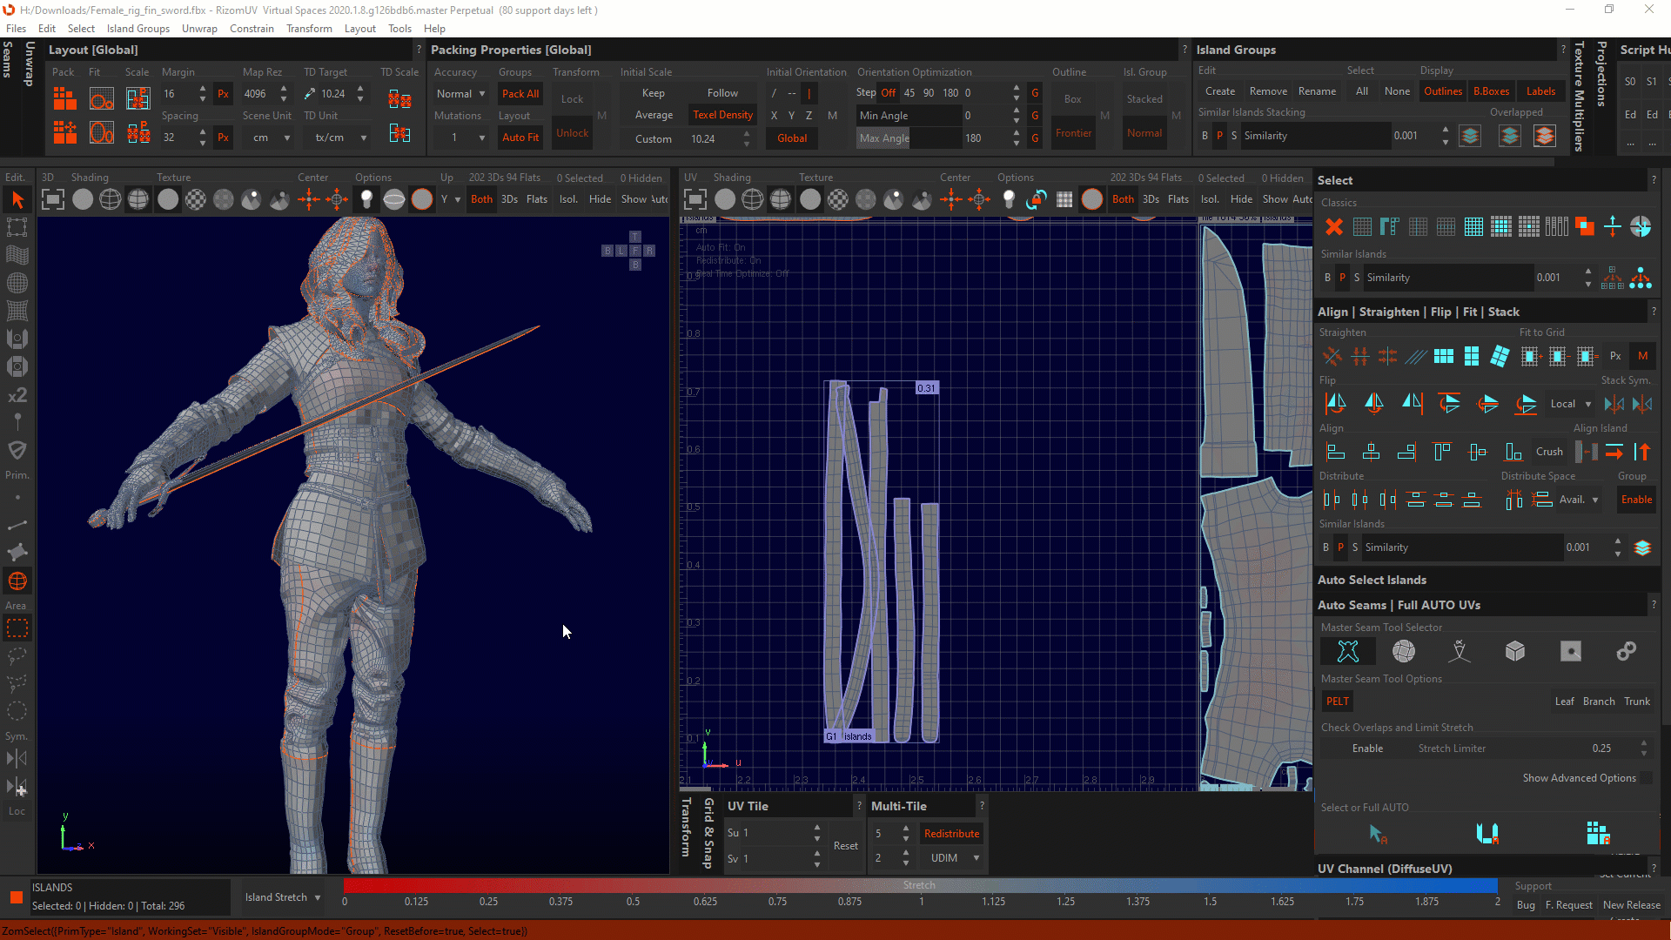
Task: Toggle B.Boxes display in Island Groups
Action: (x=1491, y=91)
